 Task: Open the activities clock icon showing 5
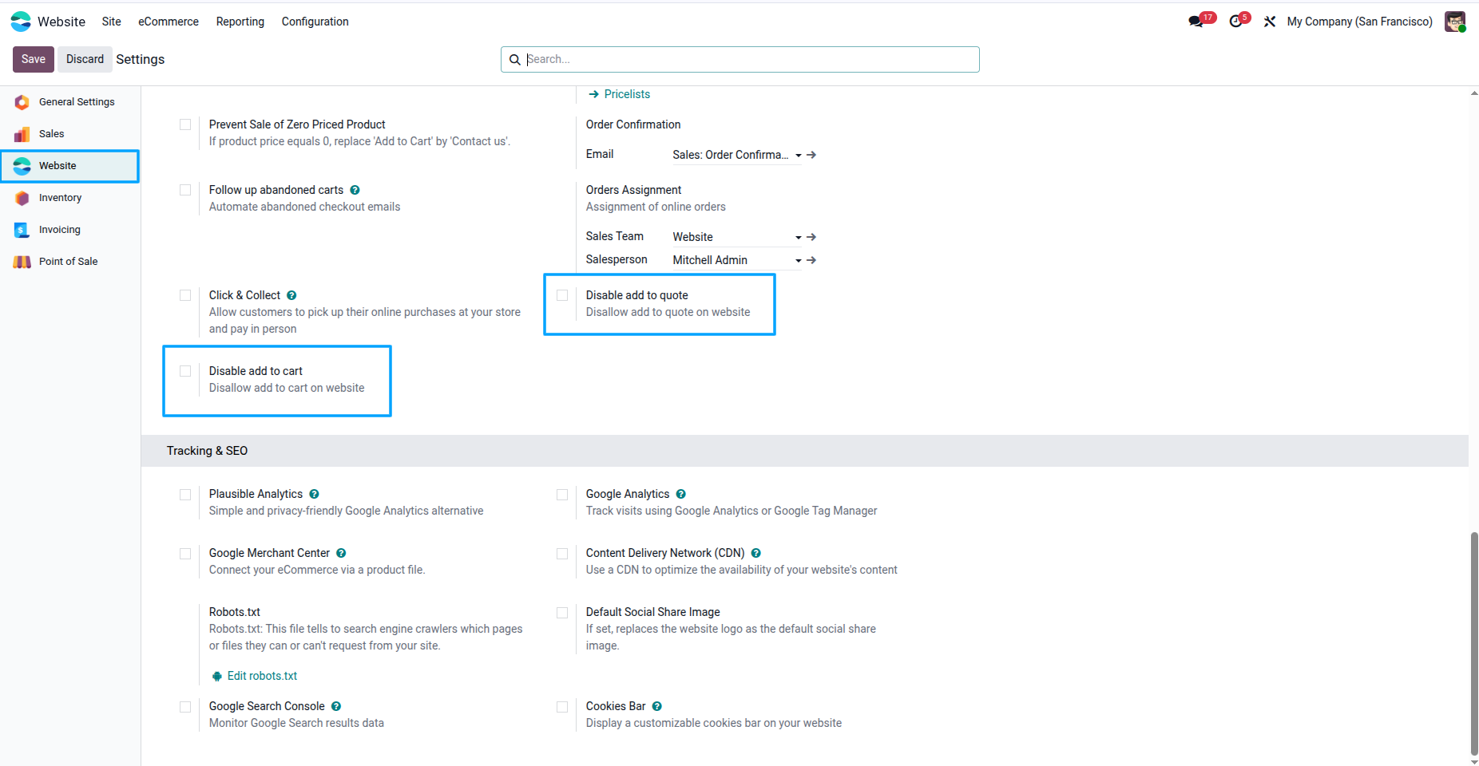(x=1235, y=22)
